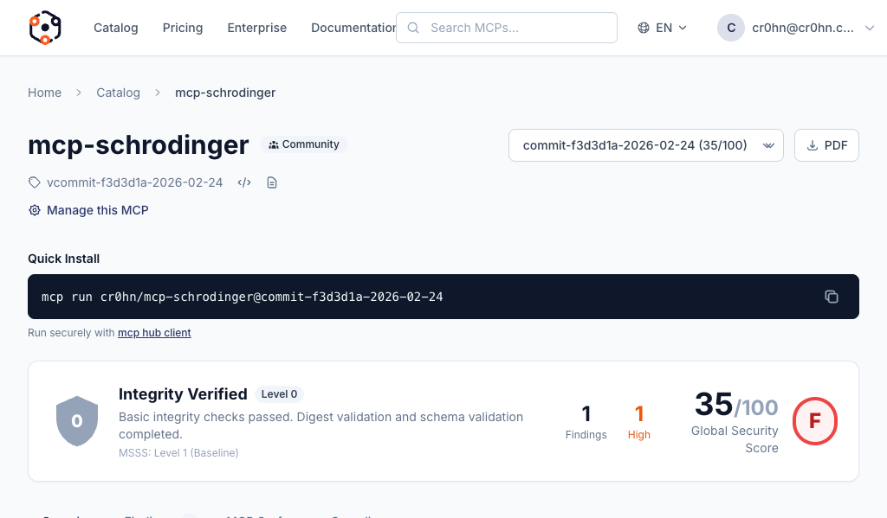Click the Home breadcrumb link
Viewport: 887px width, 518px height.
point(44,93)
